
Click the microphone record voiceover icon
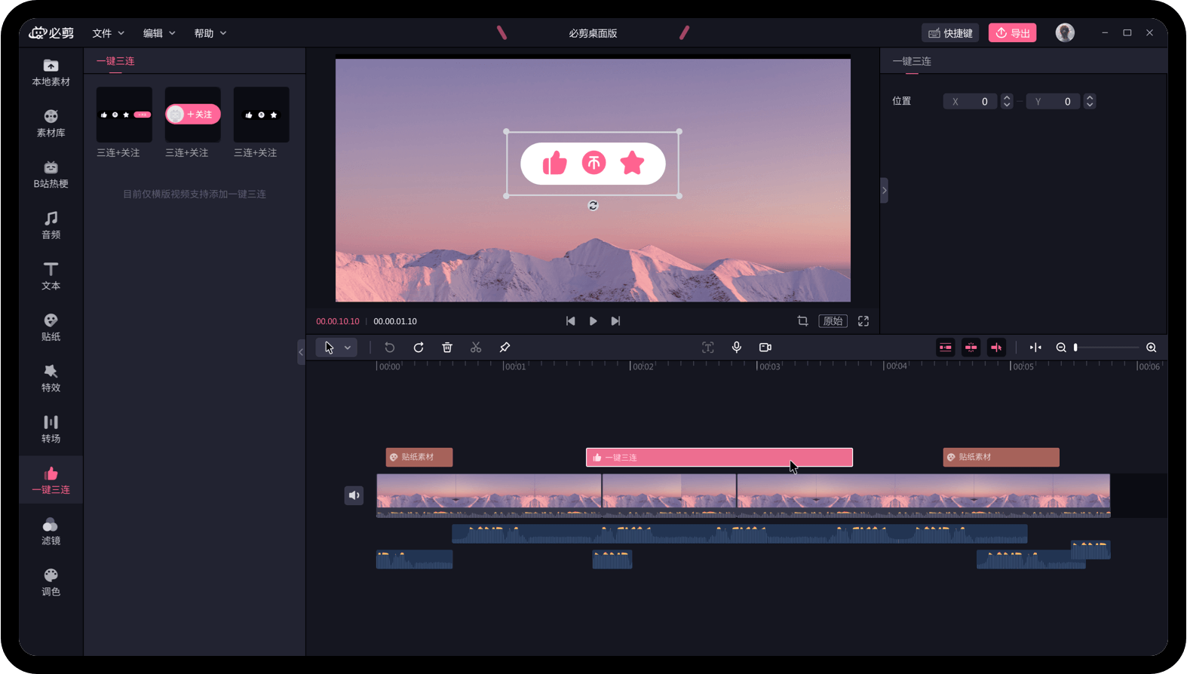737,348
